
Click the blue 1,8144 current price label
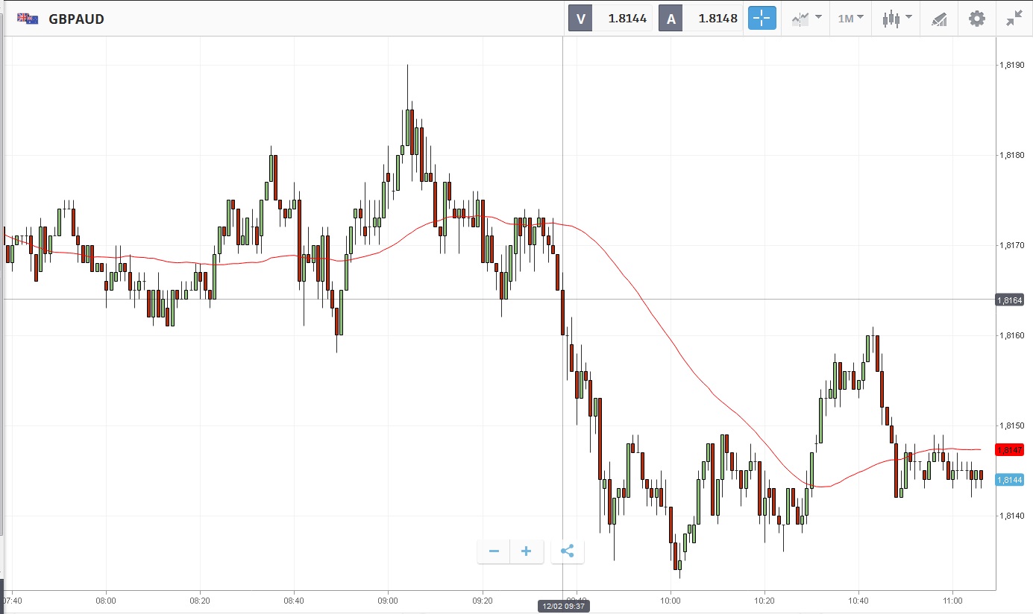pos(1013,480)
